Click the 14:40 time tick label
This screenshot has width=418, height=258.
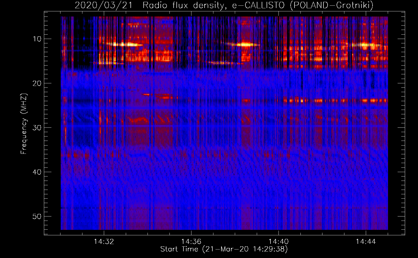click(278, 242)
